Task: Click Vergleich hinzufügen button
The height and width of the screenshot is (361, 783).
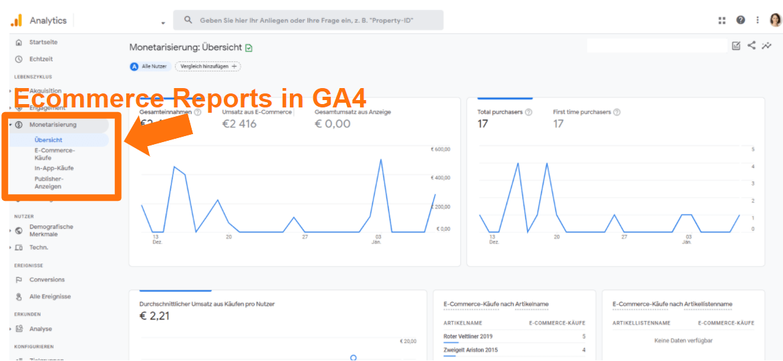Action: click(207, 67)
